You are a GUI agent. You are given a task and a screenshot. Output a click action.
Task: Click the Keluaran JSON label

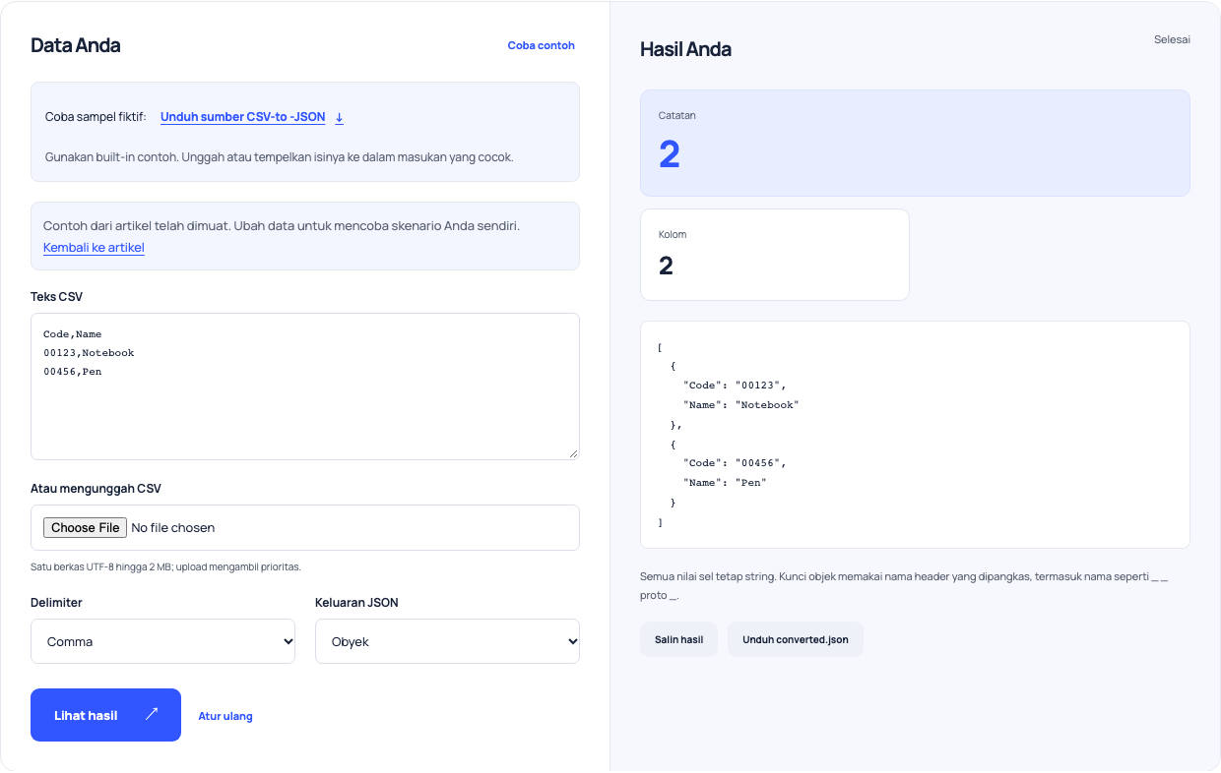(x=356, y=603)
